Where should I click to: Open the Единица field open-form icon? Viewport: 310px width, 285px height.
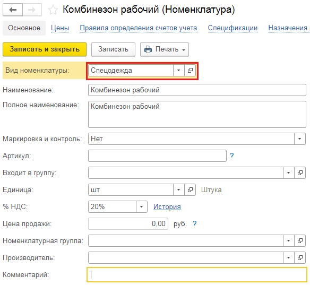(190, 190)
